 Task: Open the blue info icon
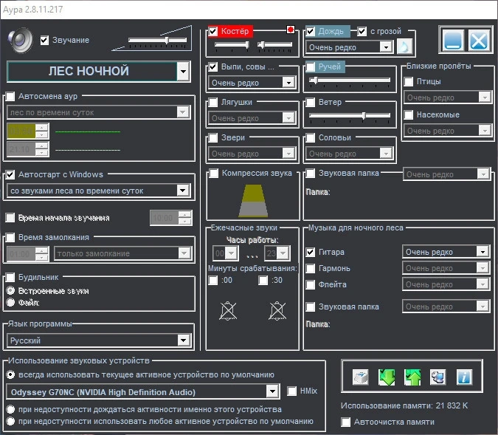(x=464, y=377)
